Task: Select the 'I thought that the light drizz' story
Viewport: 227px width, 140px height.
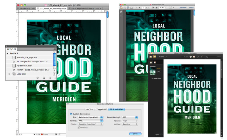Action: pyautogui.click(x=32, y=61)
